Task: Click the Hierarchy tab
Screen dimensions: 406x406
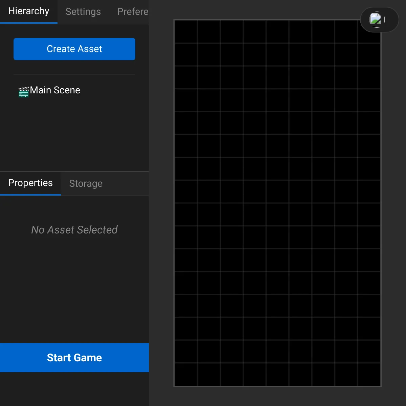Action: (x=28, y=11)
